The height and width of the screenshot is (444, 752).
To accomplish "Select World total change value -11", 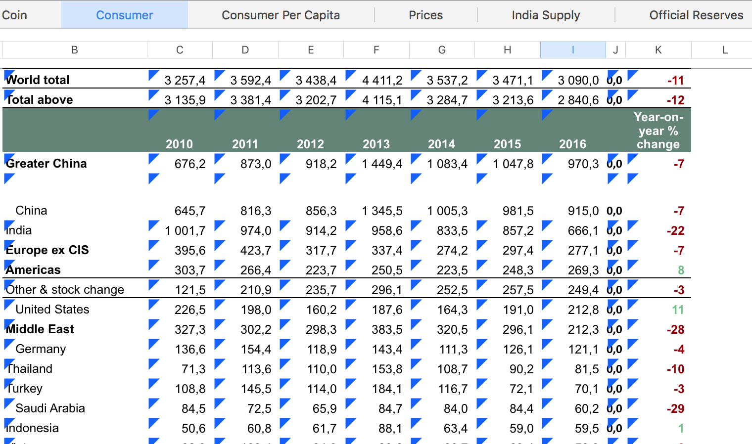I will [x=675, y=80].
